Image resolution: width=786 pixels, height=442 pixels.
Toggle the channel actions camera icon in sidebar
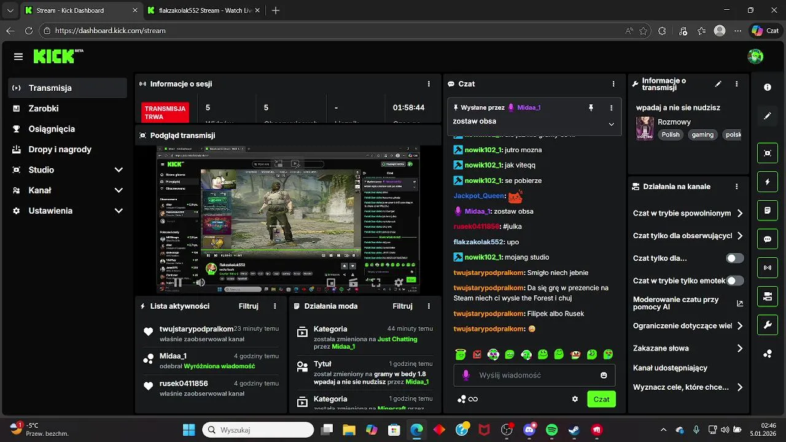pyautogui.click(x=768, y=297)
